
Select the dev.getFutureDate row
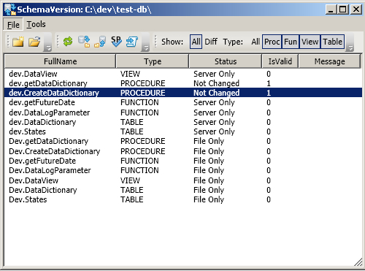pos(183,102)
